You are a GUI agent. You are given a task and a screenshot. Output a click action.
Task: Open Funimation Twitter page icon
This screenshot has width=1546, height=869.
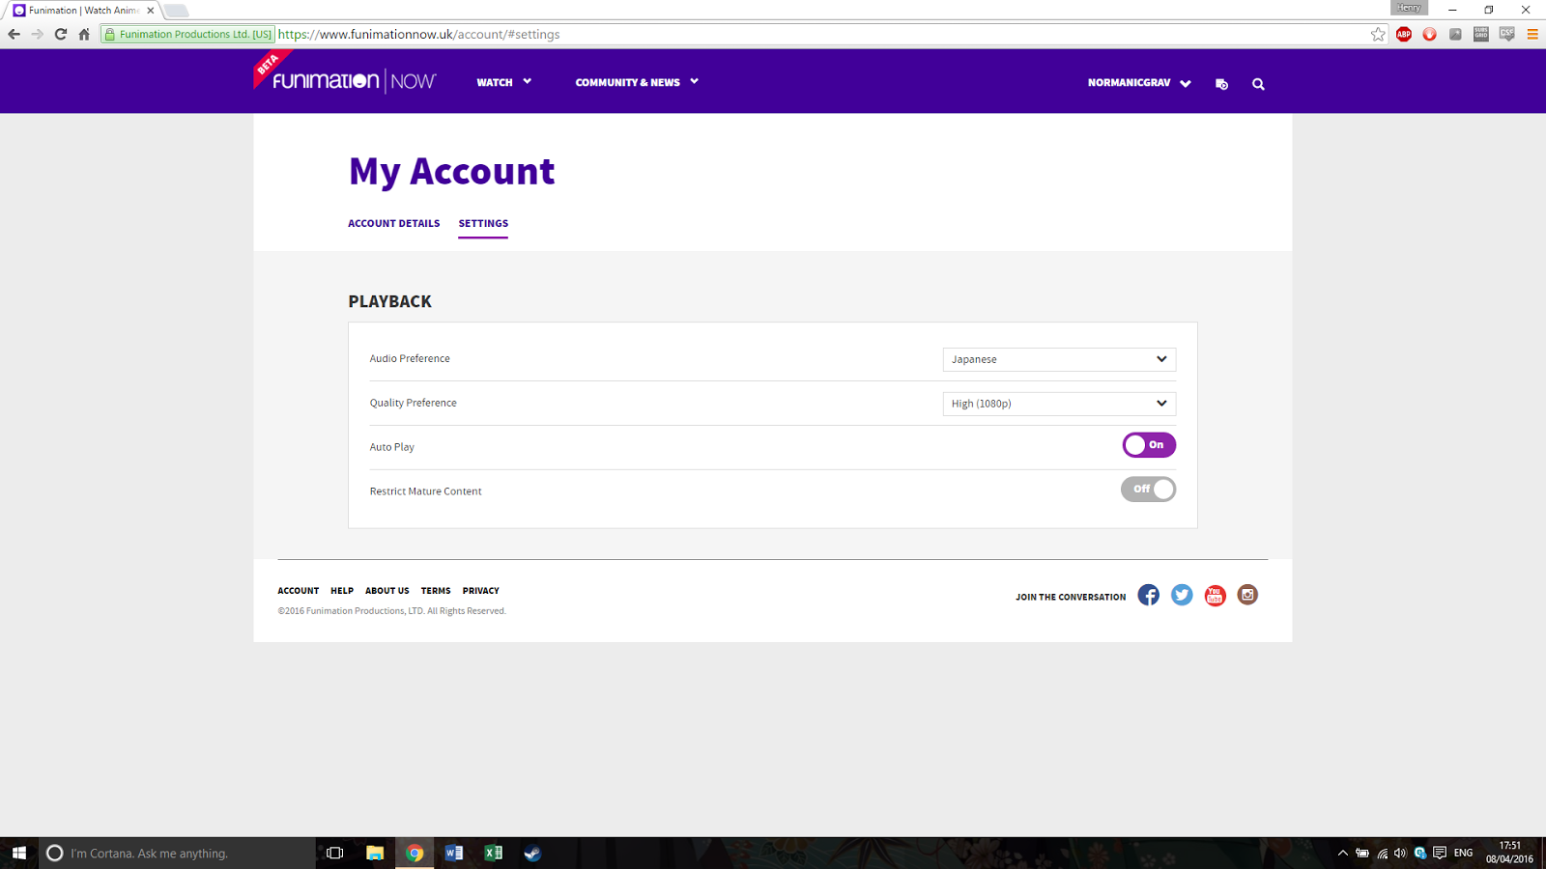click(1182, 595)
